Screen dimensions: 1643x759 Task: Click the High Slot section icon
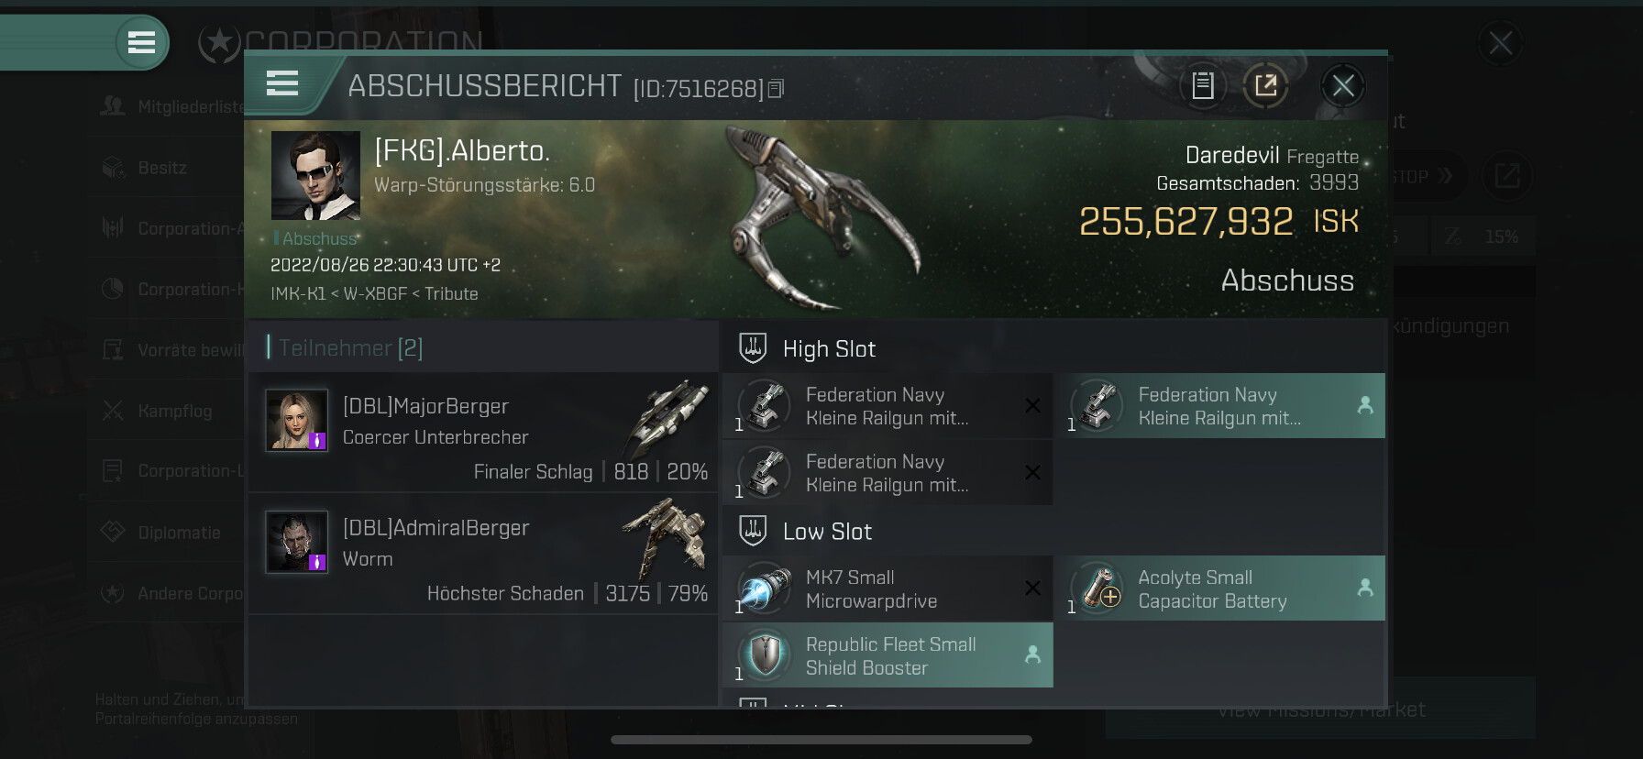click(x=753, y=348)
